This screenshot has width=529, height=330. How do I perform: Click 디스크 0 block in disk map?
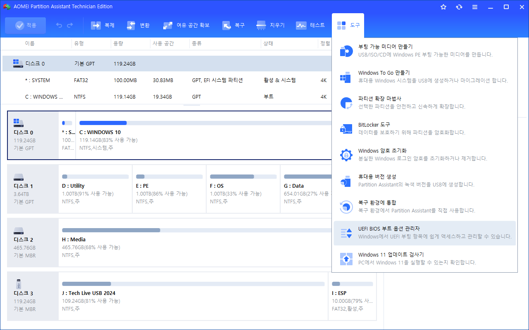(x=33, y=135)
